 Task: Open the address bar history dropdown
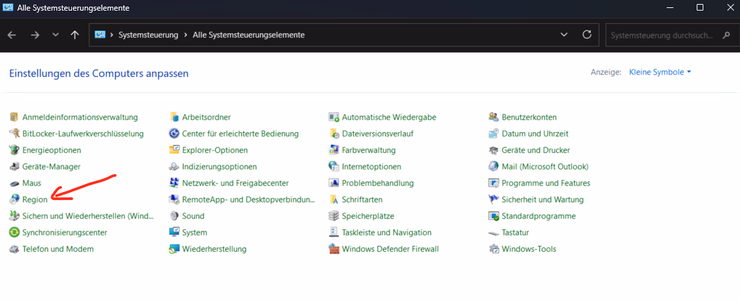click(563, 35)
